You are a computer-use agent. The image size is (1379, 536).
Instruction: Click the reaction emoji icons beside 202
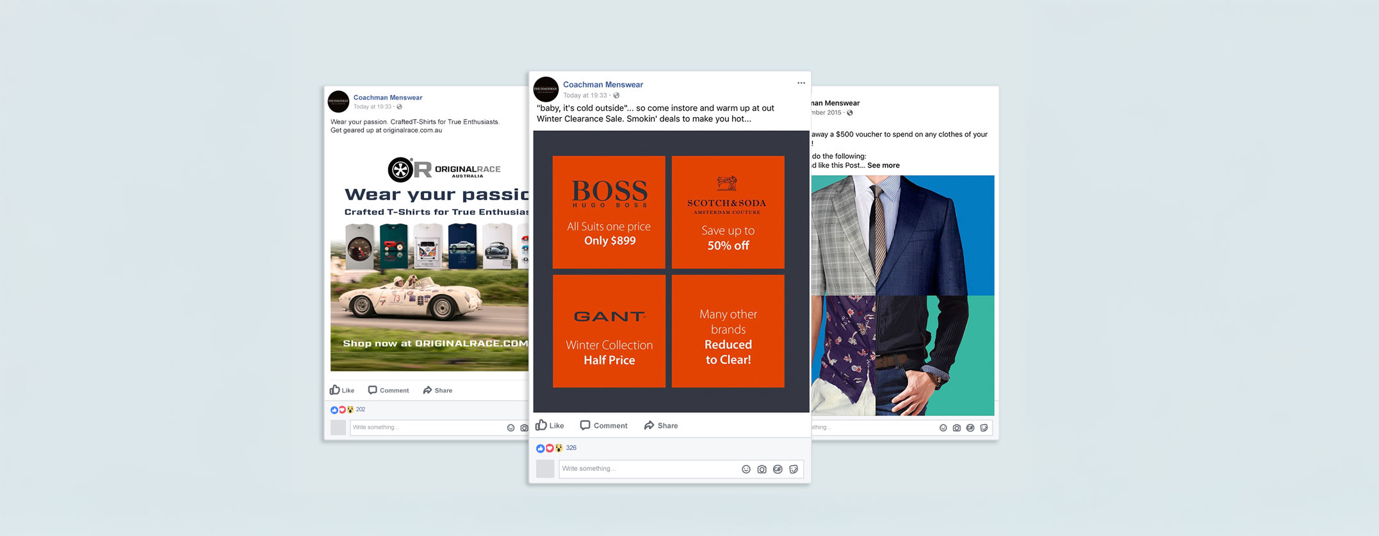(342, 410)
